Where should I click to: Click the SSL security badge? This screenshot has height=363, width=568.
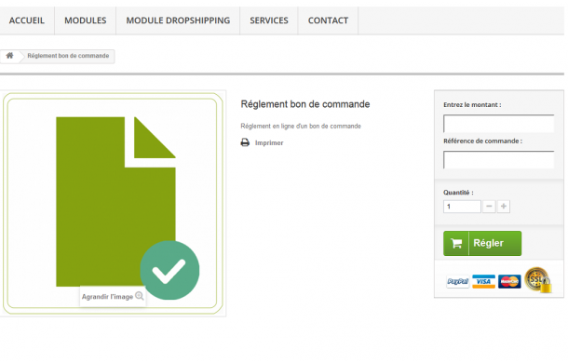pyautogui.click(x=538, y=279)
